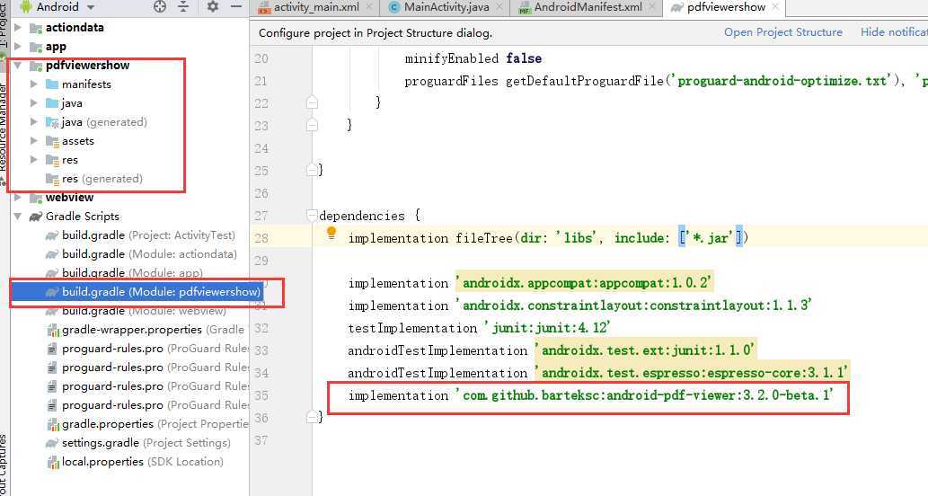Expand the webview module

(18, 197)
